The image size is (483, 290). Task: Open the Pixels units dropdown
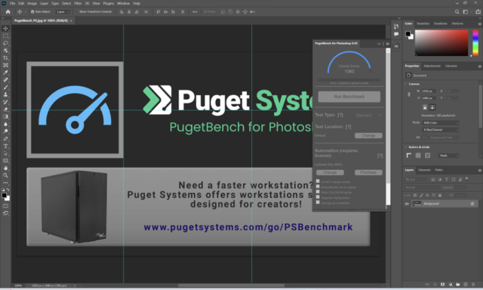pos(448,156)
